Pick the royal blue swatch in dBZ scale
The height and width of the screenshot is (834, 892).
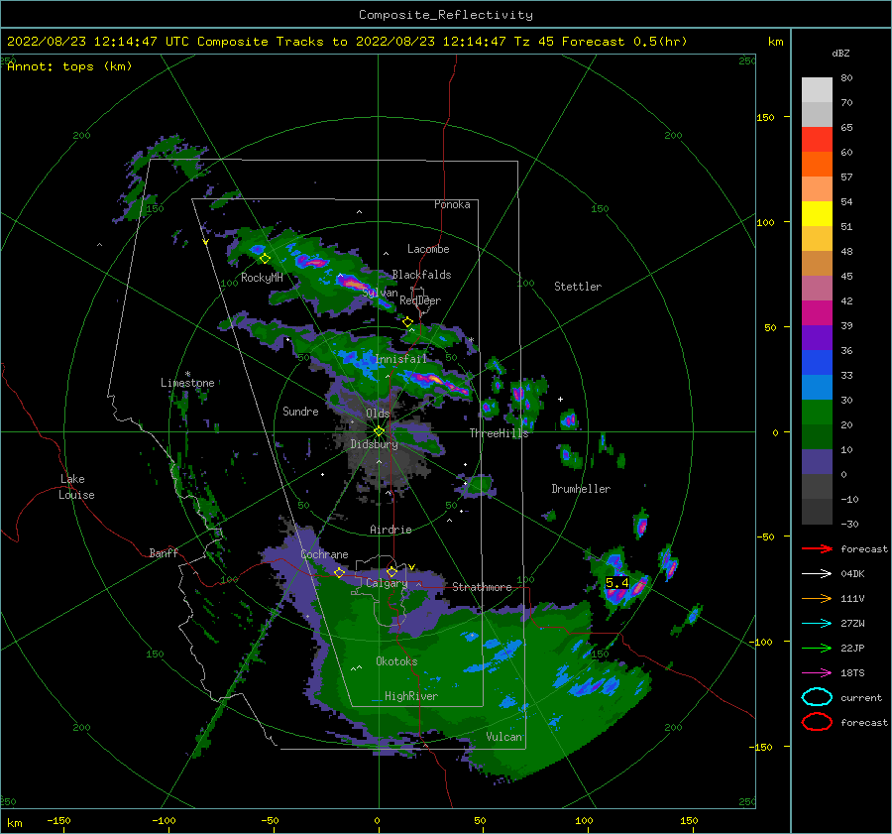tap(817, 363)
